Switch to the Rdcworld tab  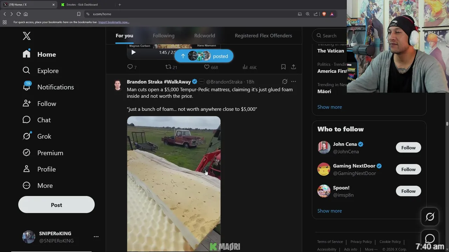pos(205,36)
